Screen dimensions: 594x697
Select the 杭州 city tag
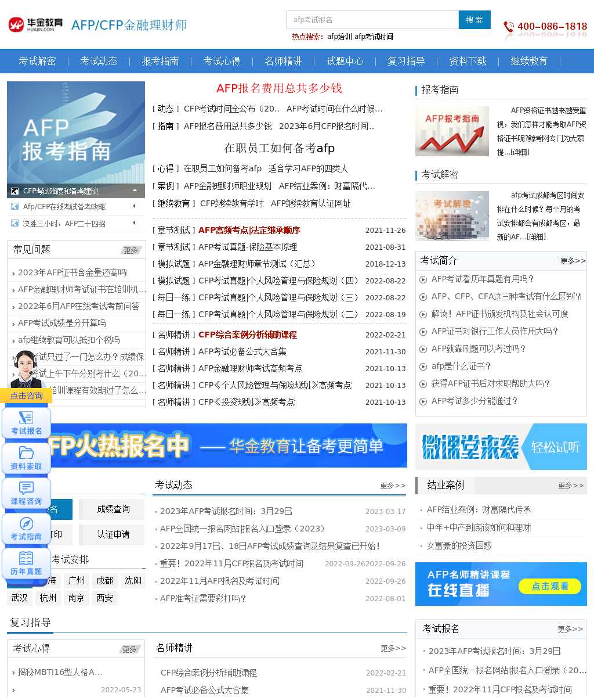(x=48, y=598)
